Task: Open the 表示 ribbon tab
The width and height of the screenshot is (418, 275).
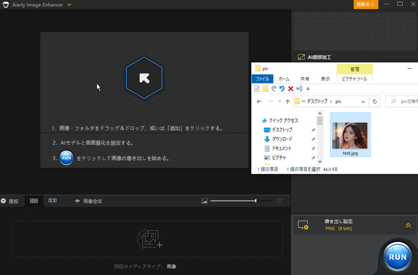Action: coord(325,79)
